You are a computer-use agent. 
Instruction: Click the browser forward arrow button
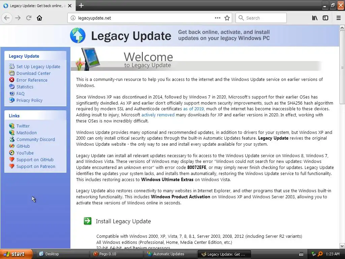tap(18, 18)
